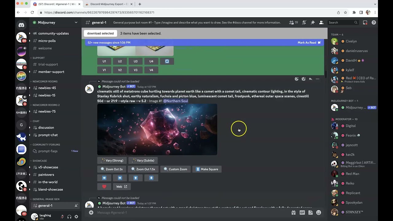
Task: Toggle member list icon in header
Action: pyautogui.click(x=321, y=22)
